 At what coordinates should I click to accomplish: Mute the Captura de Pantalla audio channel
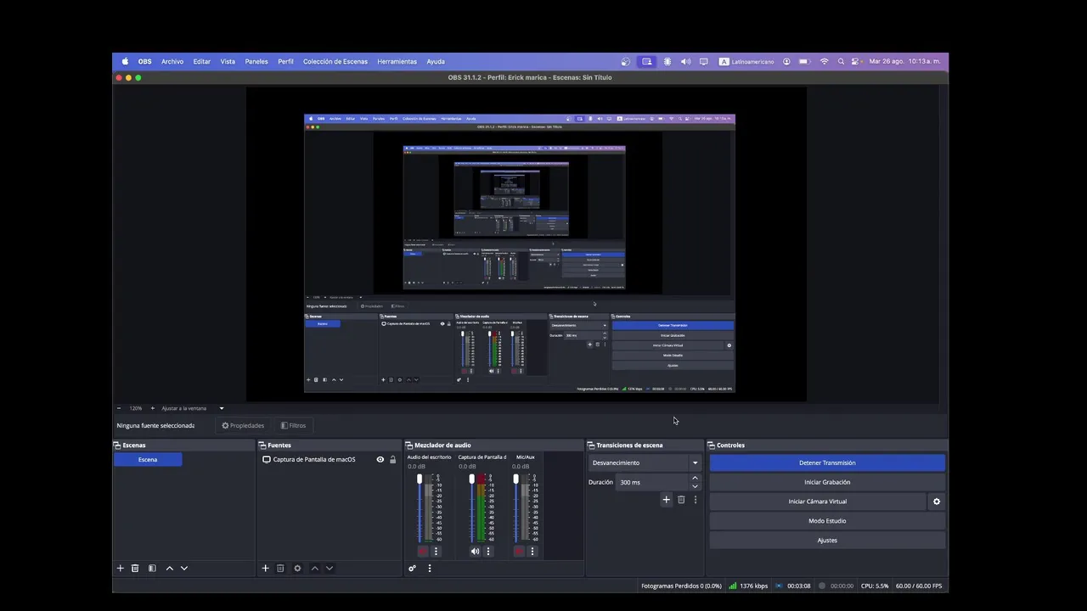coord(475,552)
